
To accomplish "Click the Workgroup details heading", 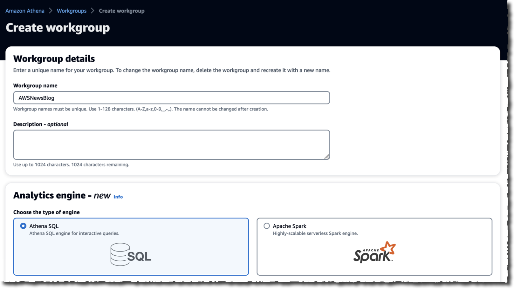I will tap(54, 59).
